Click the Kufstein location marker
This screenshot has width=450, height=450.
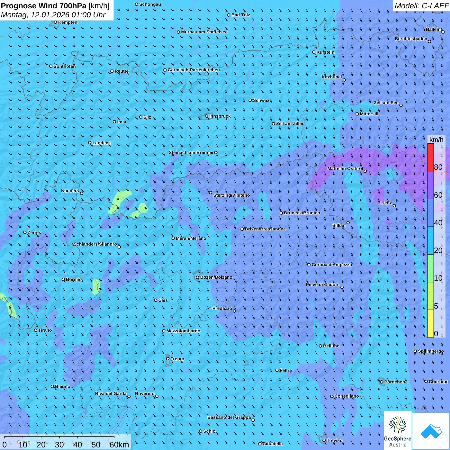(314, 52)
